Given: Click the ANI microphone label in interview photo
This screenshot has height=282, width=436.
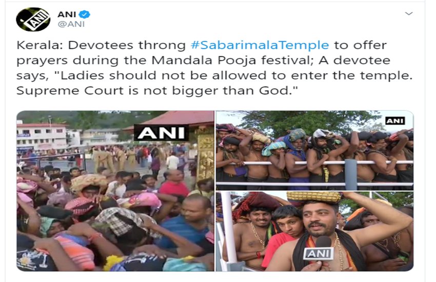Looking at the screenshot, I should [319, 253].
